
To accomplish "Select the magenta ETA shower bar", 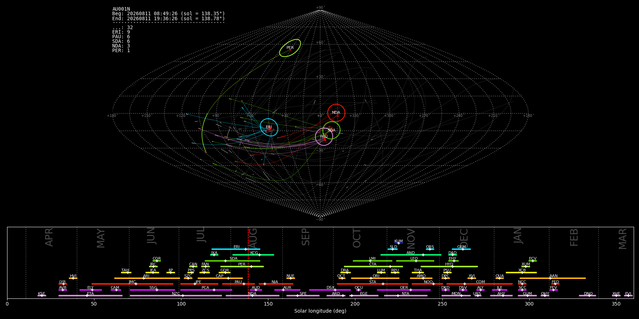I will coord(91,296).
